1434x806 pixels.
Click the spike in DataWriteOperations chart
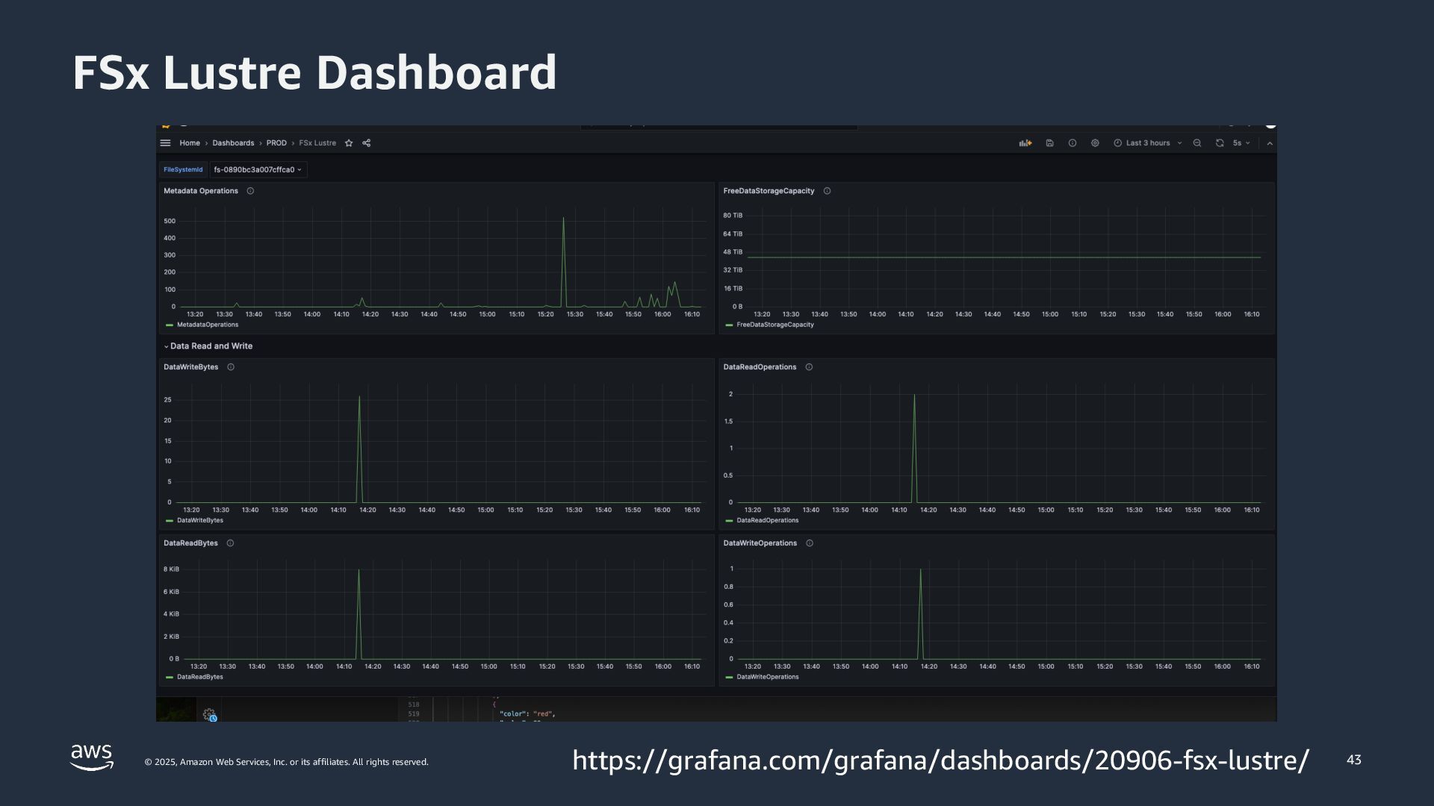tap(920, 572)
